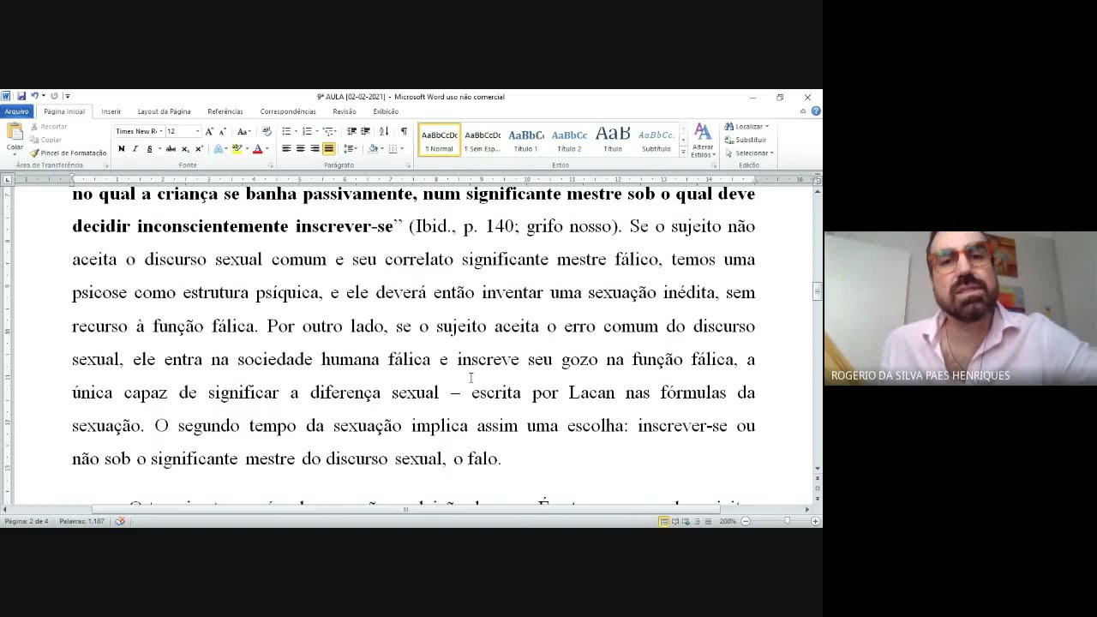Click the zoom out minus button

point(745,521)
